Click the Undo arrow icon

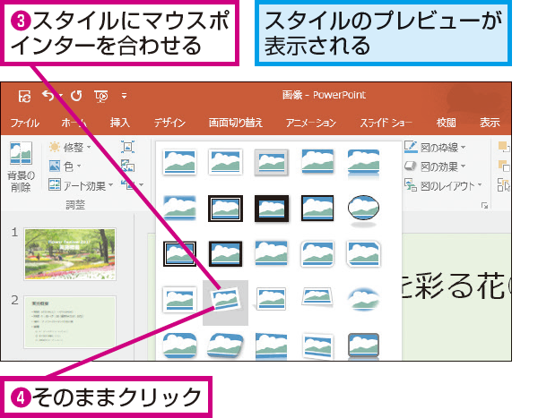click(x=48, y=95)
